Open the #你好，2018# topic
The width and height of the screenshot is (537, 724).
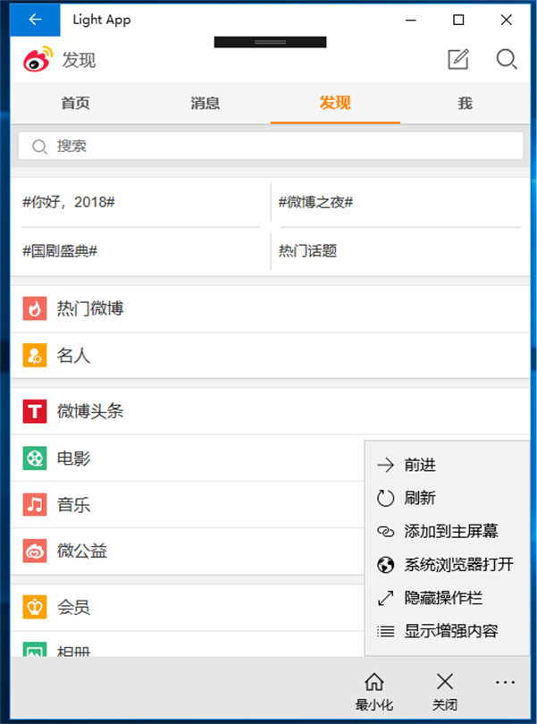pyautogui.click(x=69, y=202)
